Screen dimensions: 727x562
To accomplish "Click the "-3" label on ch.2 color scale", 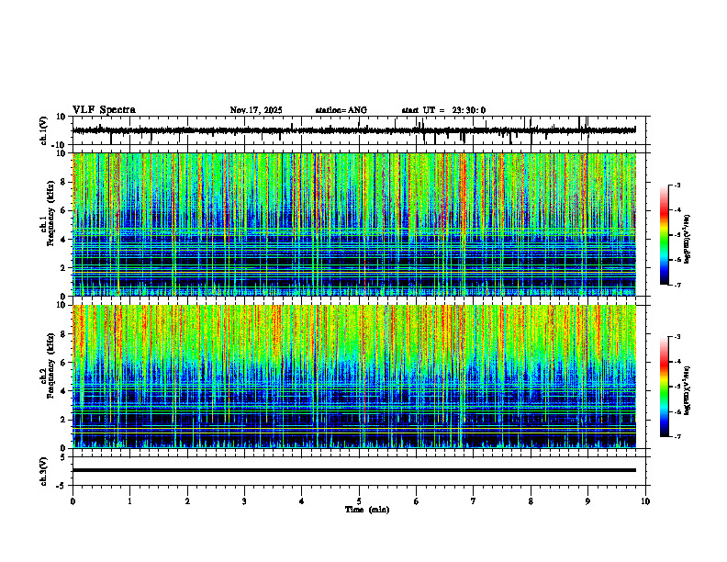I will [677, 337].
